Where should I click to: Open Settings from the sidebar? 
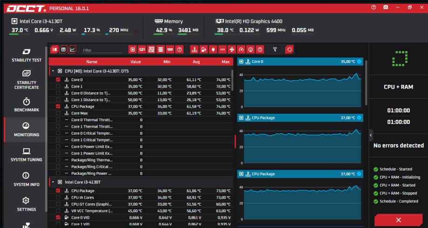point(27,204)
